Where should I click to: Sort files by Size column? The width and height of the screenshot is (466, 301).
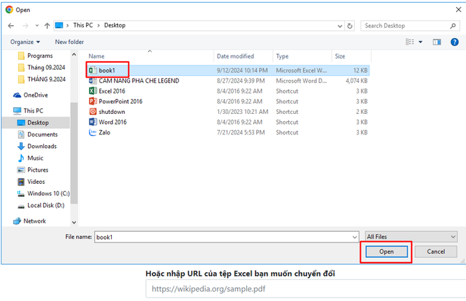pyautogui.click(x=340, y=56)
